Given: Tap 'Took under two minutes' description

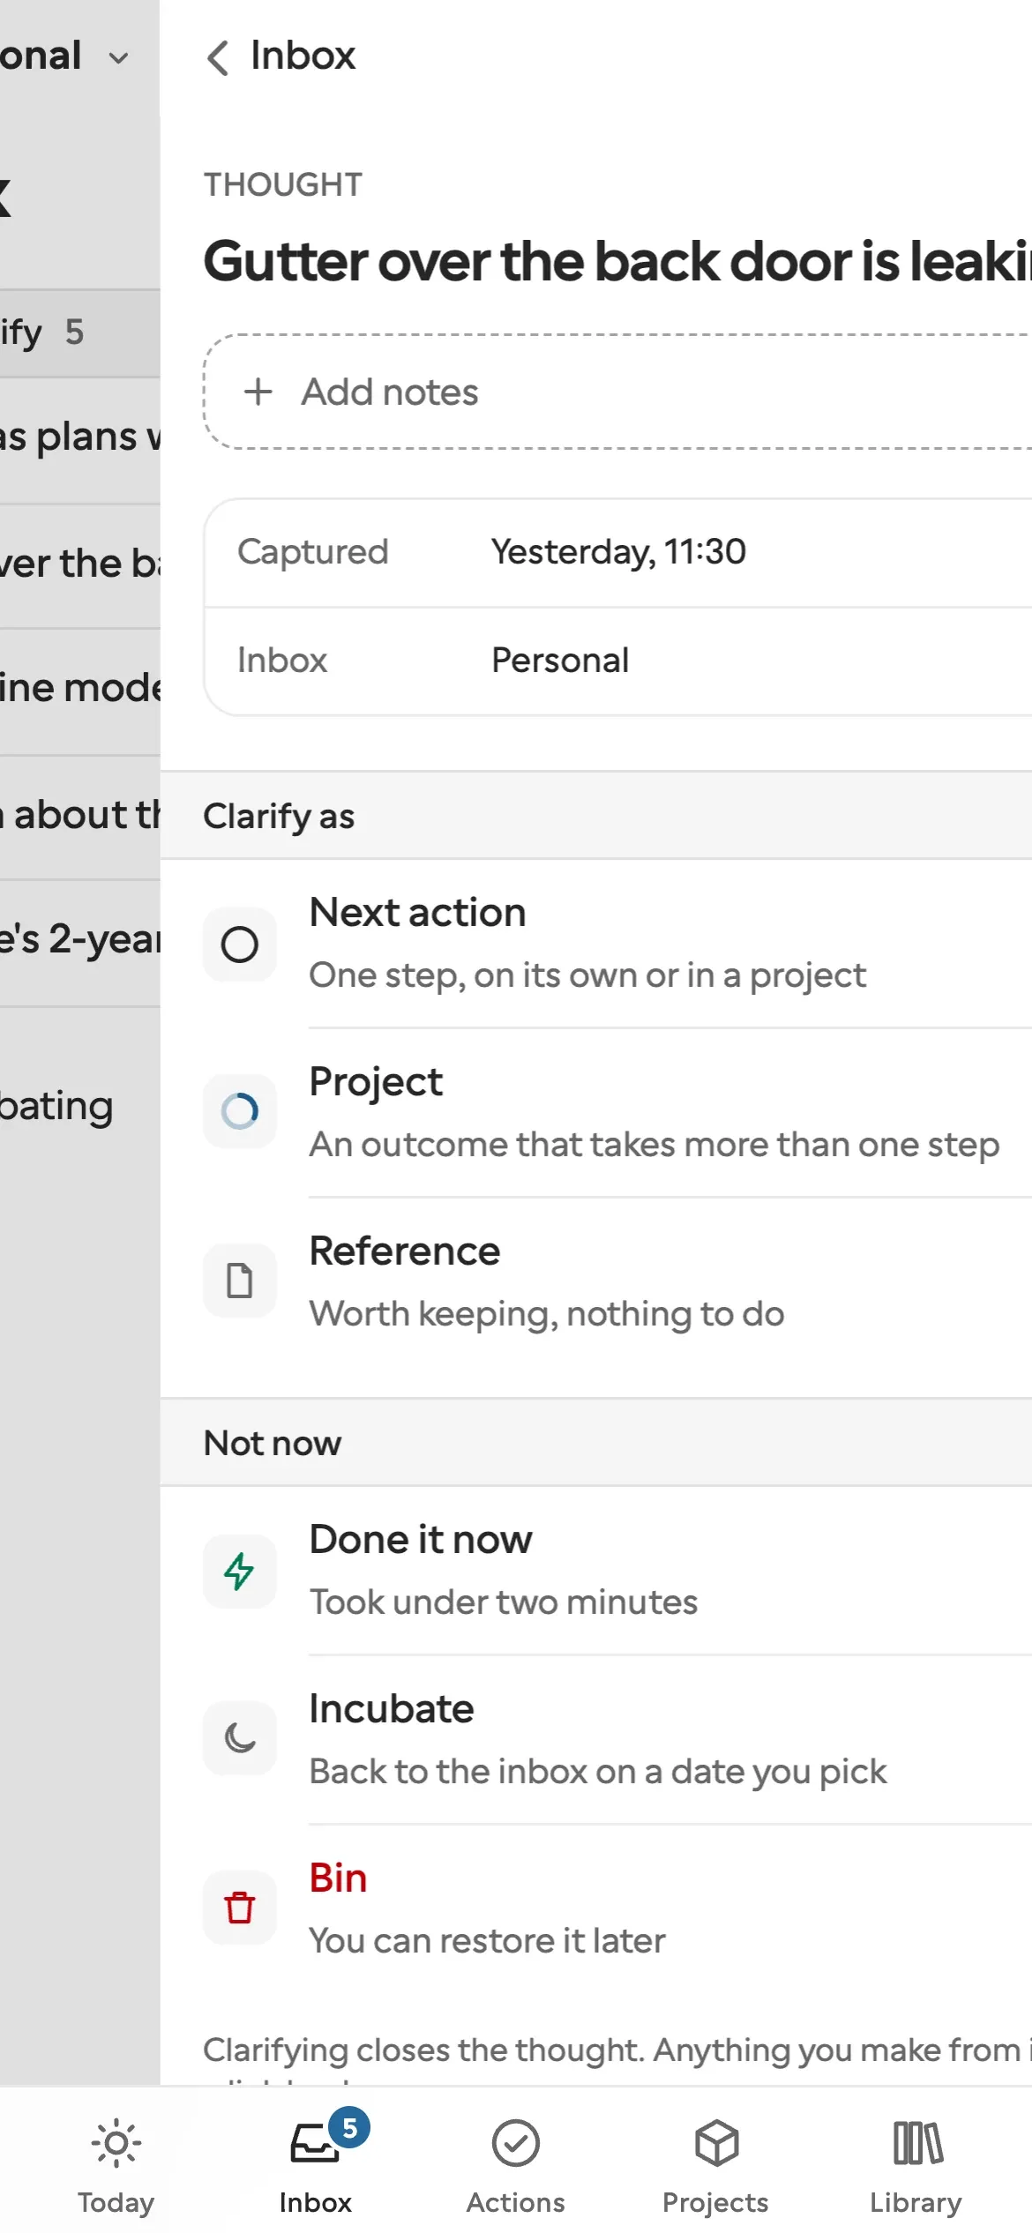Looking at the screenshot, I should pos(504,1602).
